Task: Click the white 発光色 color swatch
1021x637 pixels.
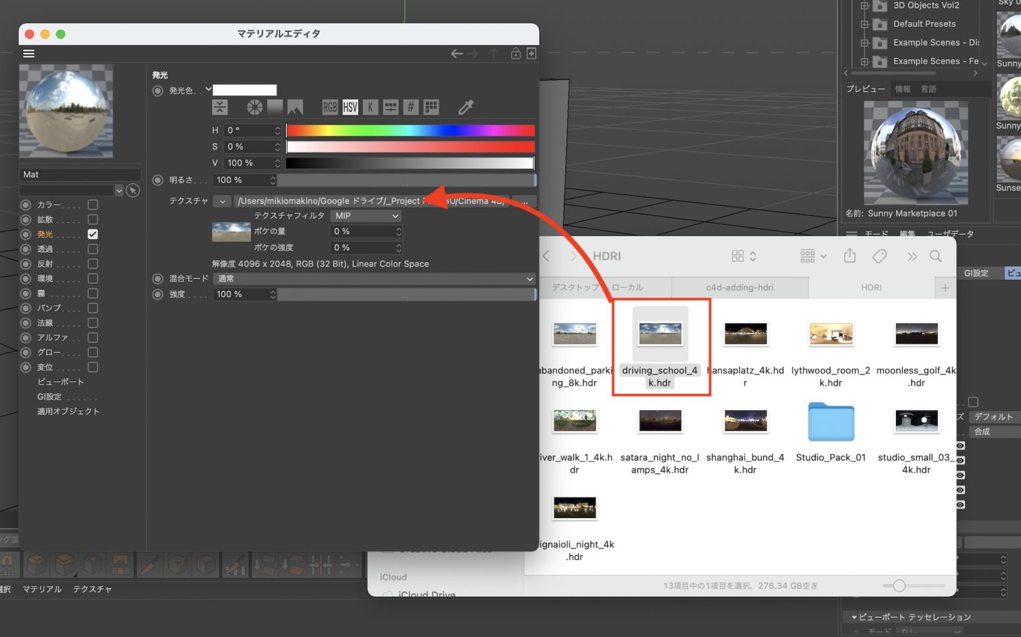Action: (x=244, y=90)
